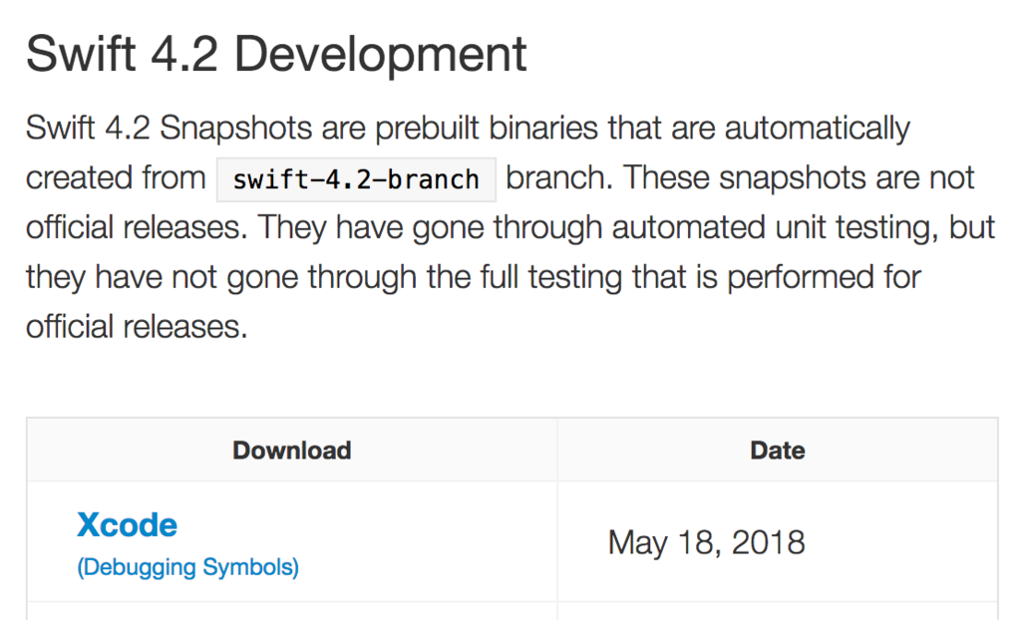
Task: Click the word 'Development' in the heading
Action: [x=380, y=54]
